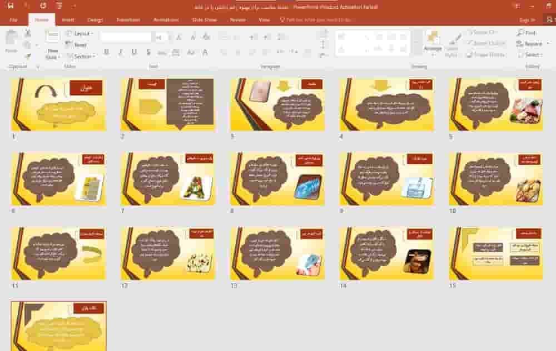Image resolution: width=556 pixels, height=351 pixels.
Task: Open the Slide Show tab
Action: (x=204, y=20)
